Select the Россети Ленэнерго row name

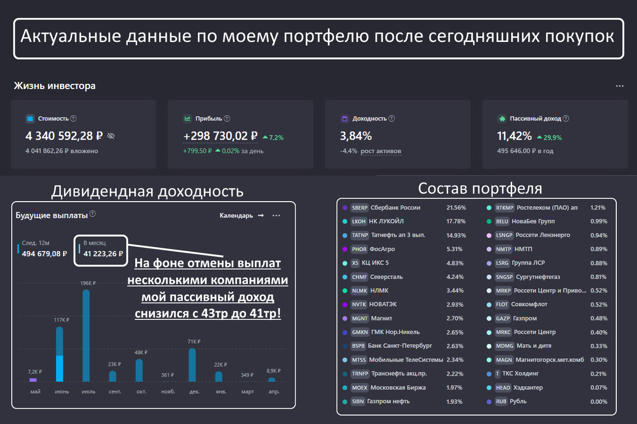click(543, 235)
